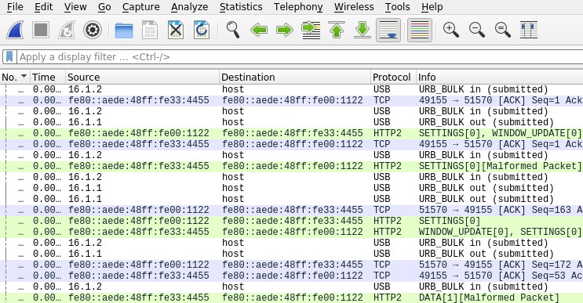Jump to the first packet
Image resolution: width=583 pixels, height=303 pixels.
pos(337,30)
